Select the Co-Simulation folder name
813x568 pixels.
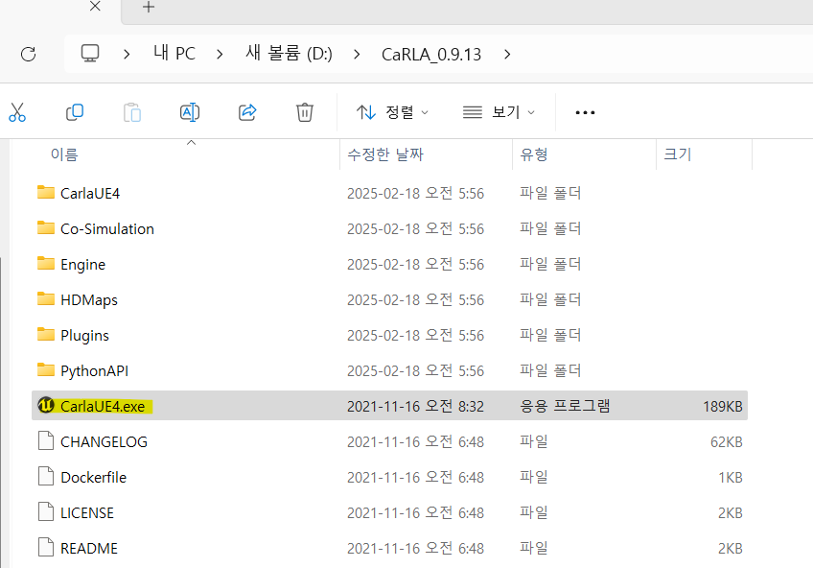[107, 228]
